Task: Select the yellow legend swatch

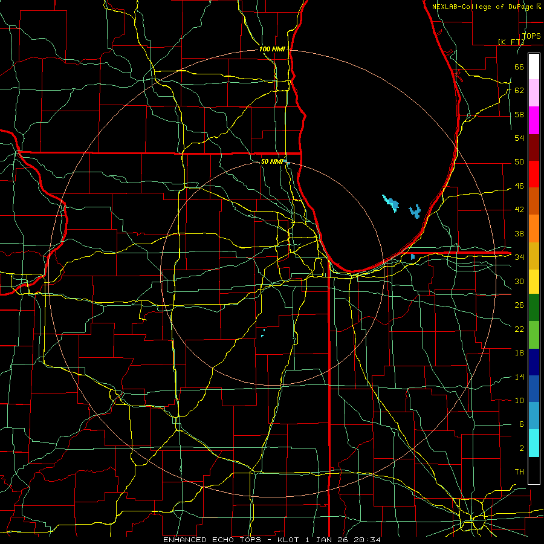Action: pos(534,282)
